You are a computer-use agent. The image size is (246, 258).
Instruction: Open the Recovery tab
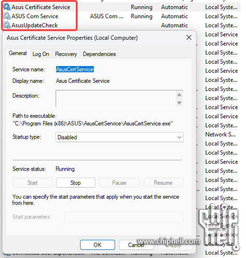tap(66, 54)
